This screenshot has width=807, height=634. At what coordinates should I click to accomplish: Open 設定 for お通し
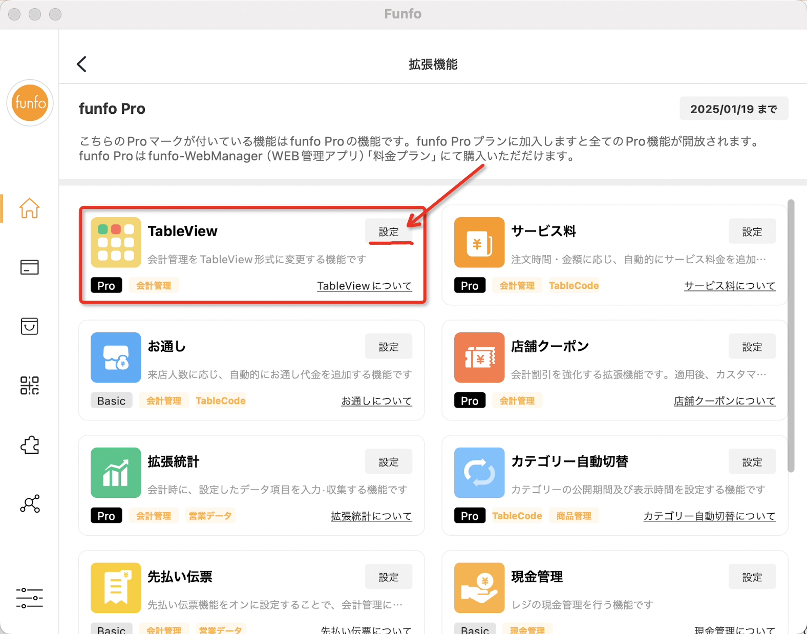(x=389, y=347)
